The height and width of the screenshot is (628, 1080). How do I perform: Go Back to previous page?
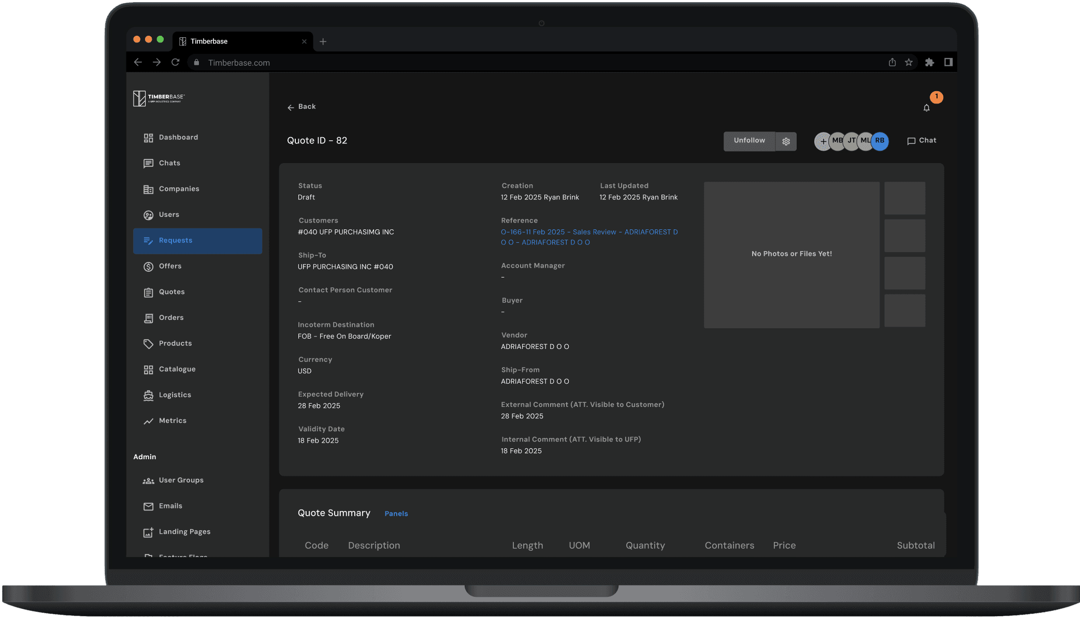coord(301,107)
